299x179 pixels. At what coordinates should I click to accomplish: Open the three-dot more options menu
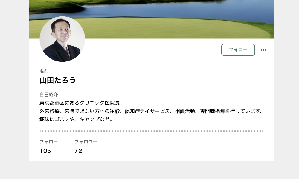(x=263, y=50)
